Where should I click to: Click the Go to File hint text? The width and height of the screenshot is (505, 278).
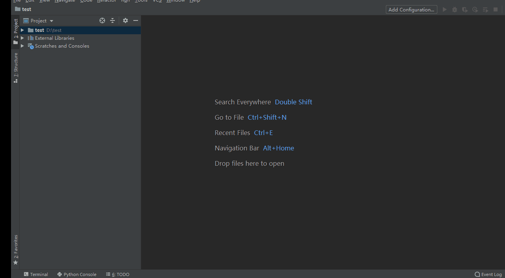point(229,117)
